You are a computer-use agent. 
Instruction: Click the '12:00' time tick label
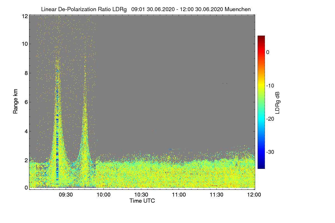point(254,195)
